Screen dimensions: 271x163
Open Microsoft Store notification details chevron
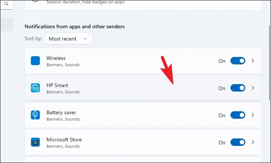pos(253,142)
